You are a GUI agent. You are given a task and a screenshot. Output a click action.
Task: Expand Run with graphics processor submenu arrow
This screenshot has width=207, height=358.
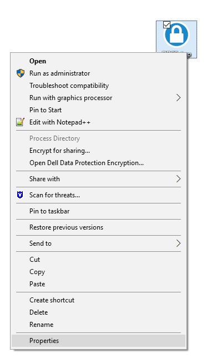pyautogui.click(x=179, y=98)
